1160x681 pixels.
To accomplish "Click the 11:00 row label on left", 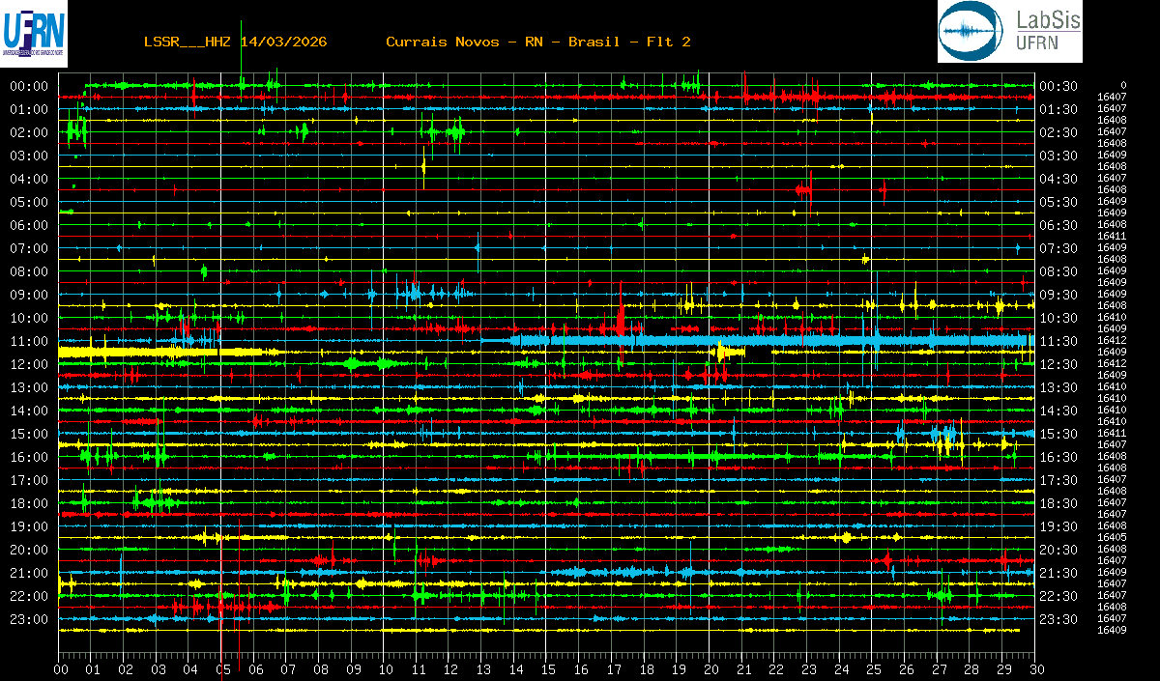I will tap(29, 341).
